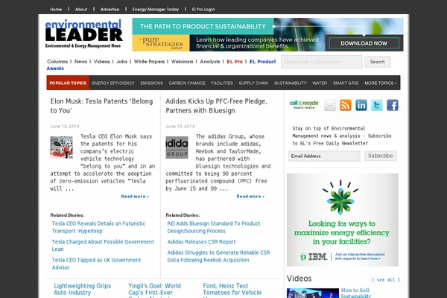
Task: Open EI Pro Login link
Action: 203,10
